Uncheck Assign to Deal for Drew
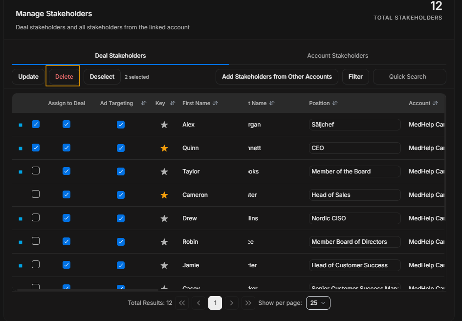Viewport: 462px width, 321px height. (x=66, y=218)
